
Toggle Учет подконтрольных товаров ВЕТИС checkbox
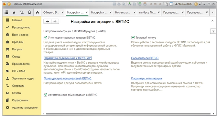[45, 37]
